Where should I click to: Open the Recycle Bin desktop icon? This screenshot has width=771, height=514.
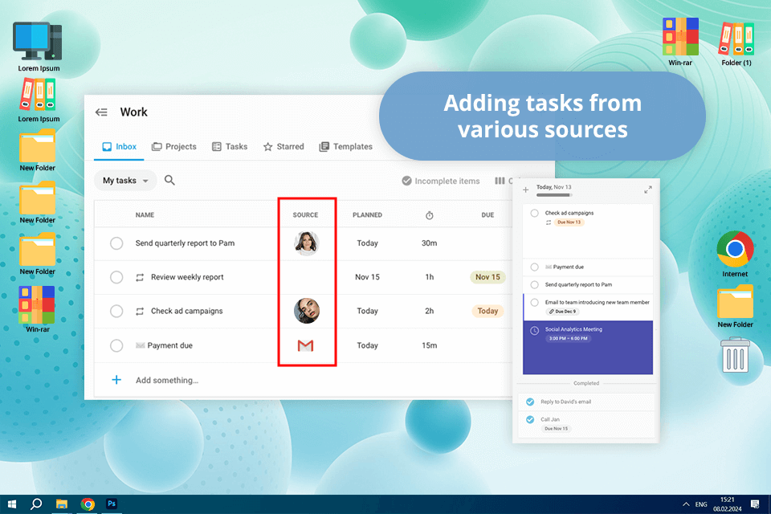tap(735, 355)
